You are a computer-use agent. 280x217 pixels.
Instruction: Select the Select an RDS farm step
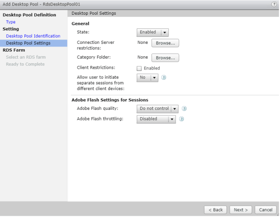[26, 57]
